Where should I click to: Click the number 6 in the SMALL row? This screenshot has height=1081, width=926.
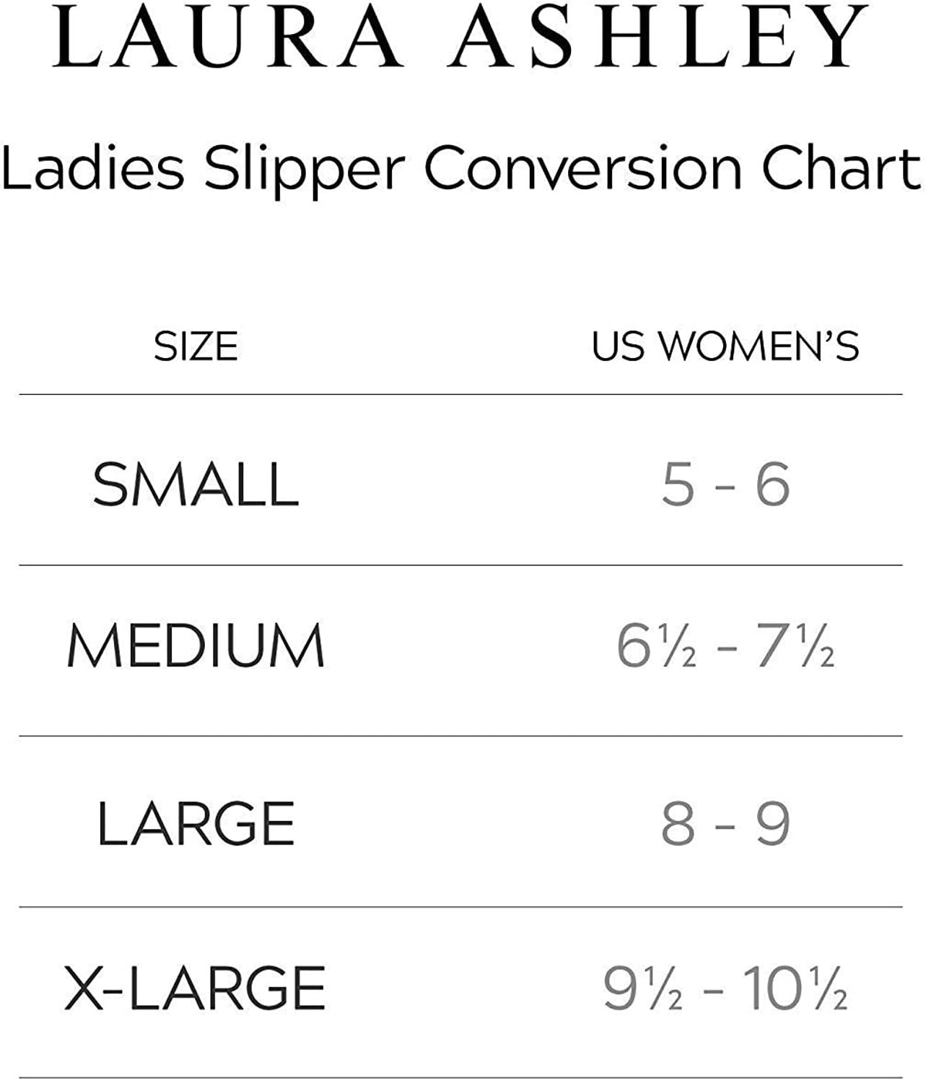[772, 484]
